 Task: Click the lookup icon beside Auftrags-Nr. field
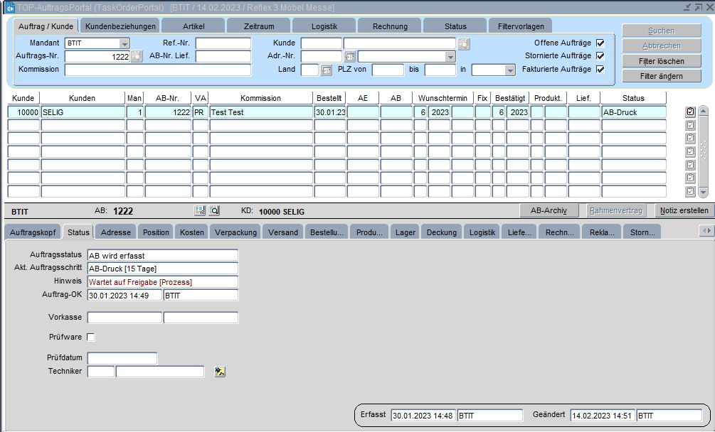tap(137, 57)
